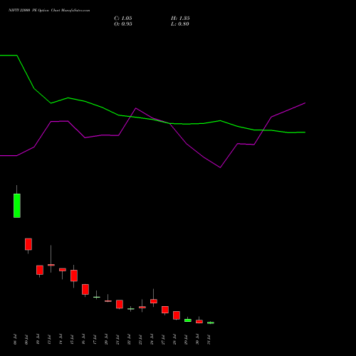
Task: Click the open value O: 0.95
Action: (123, 24)
